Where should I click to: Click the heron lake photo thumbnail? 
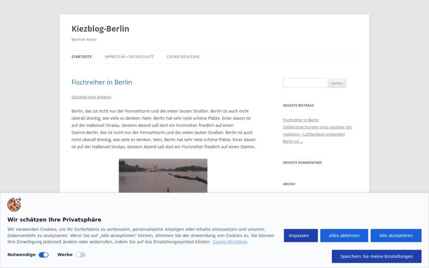tap(163, 176)
